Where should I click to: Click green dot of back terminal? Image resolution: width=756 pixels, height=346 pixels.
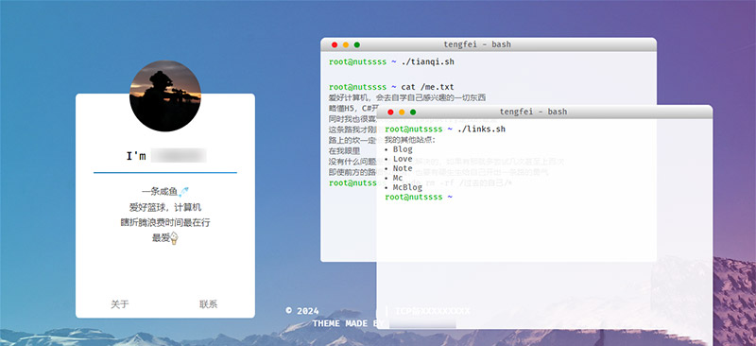[x=357, y=44]
